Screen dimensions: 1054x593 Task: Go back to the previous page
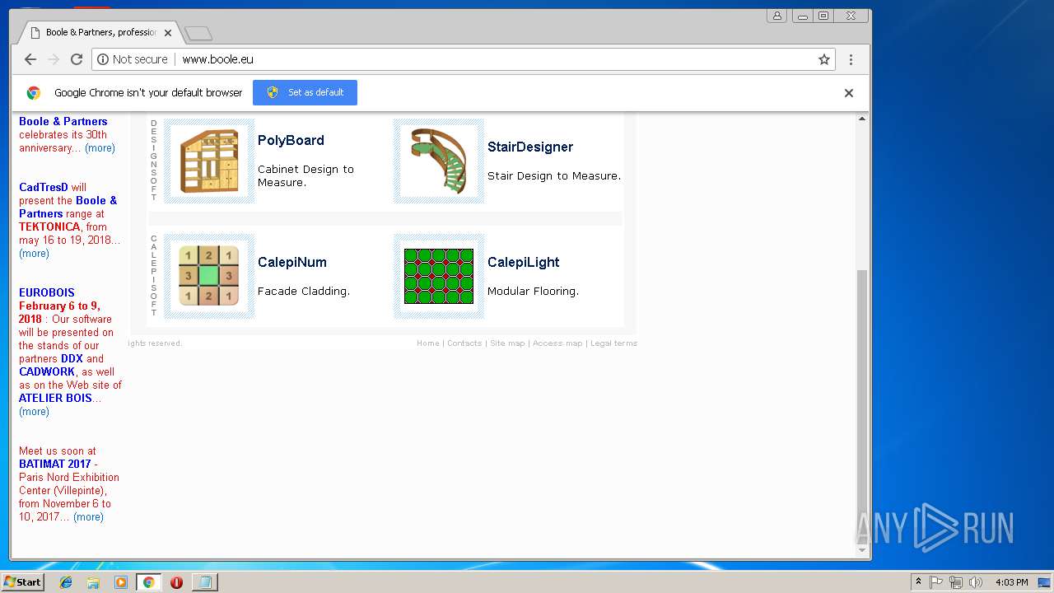click(x=30, y=59)
